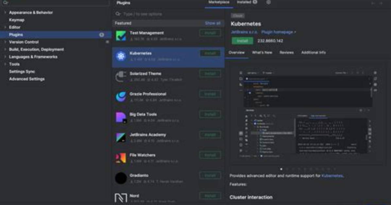This screenshot has height=205, width=391.
Task: Click the update badge on Plugins row
Action: (101, 35)
